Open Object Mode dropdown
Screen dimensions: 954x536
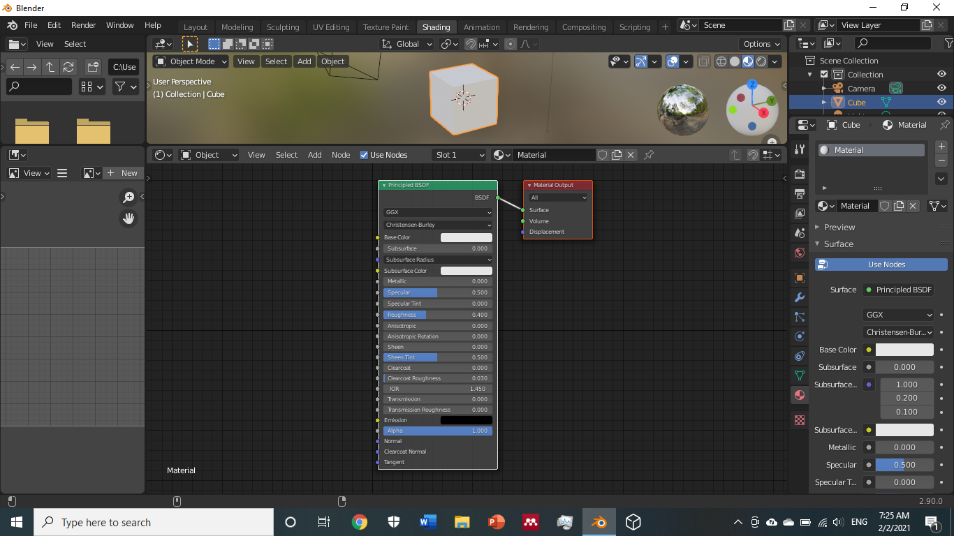[191, 61]
